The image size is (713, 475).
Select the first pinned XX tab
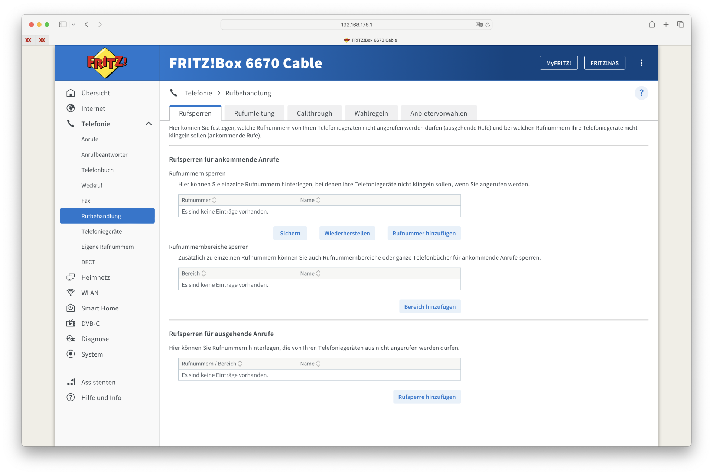[x=28, y=40]
